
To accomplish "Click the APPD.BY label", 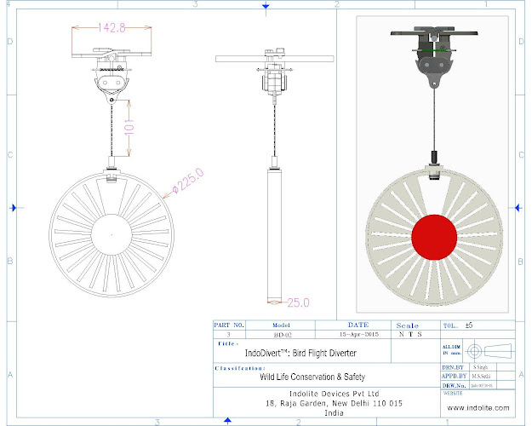I will 454,377.
